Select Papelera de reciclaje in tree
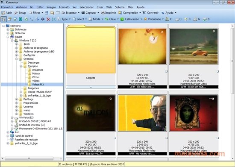Viewport: 235px width, 167px height. tap(26, 140)
